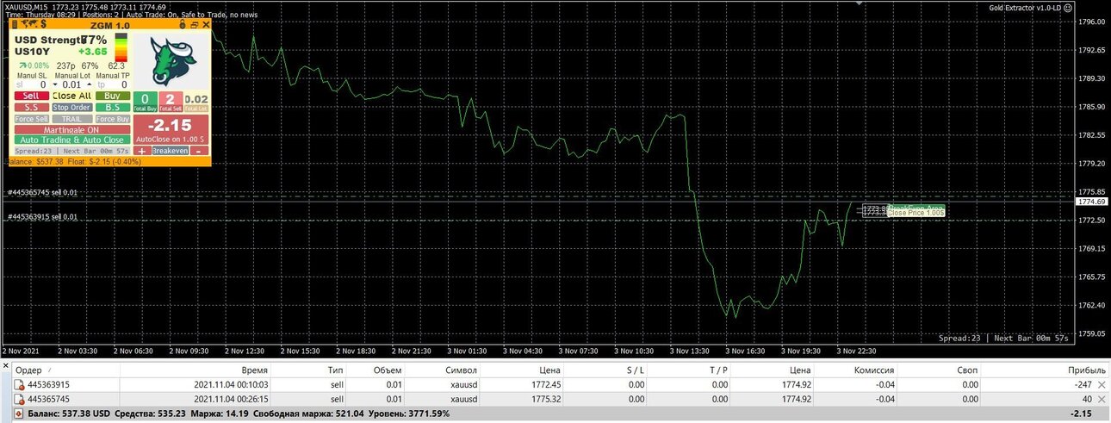Image resolution: width=1111 pixels, height=423 pixels.
Task: Click the padlock icon in ZGM panel header
Action: (x=182, y=23)
